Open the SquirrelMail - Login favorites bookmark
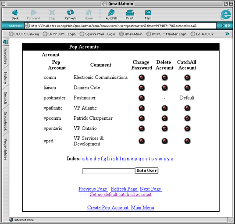The height and width of the screenshot is (224, 235). [x=98, y=34]
